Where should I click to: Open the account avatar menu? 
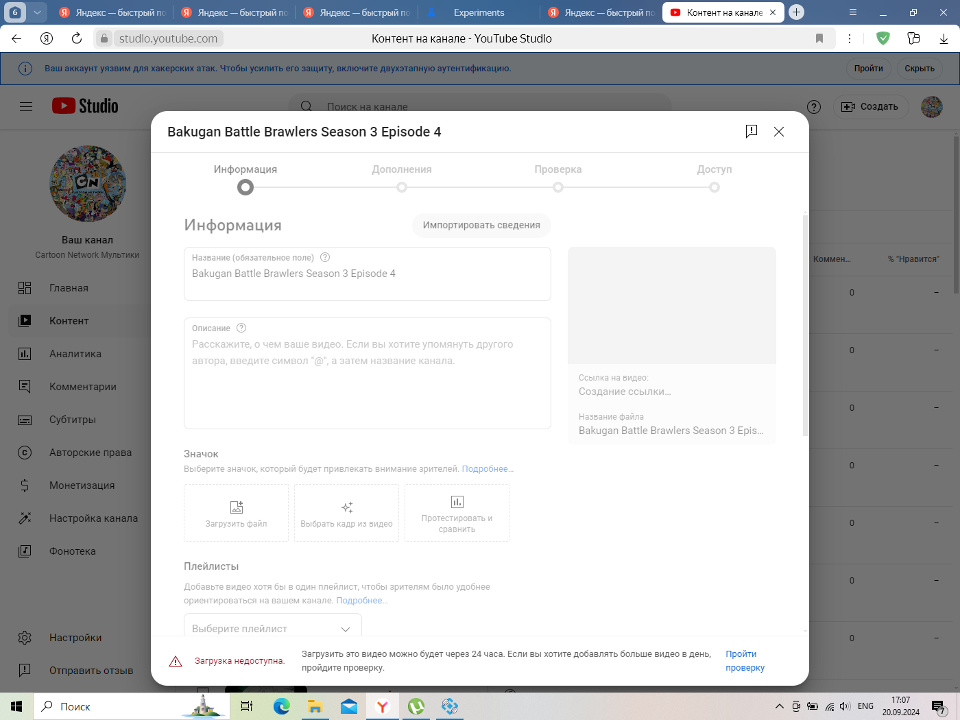932,106
